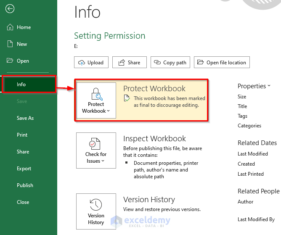Screen dimensions: 281x235
Task: Expand the Check for Issues dropdown
Action: [96, 151]
